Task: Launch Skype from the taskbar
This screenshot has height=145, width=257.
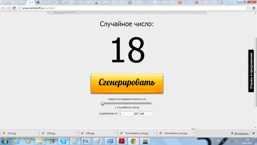Action: pyautogui.click(x=63, y=141)
